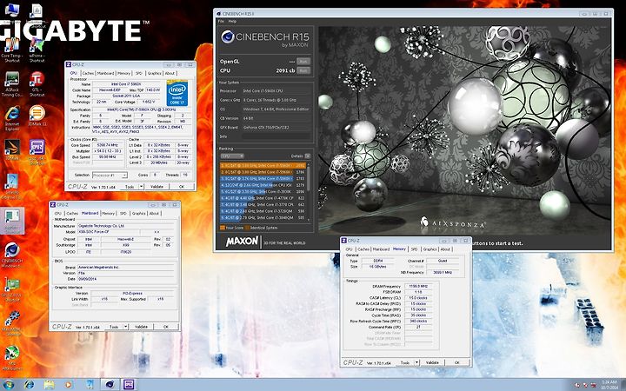Click the clock in the system tray
Image resolution: width=626 pixels, height=391 pixels.
(x=608, y=385)
